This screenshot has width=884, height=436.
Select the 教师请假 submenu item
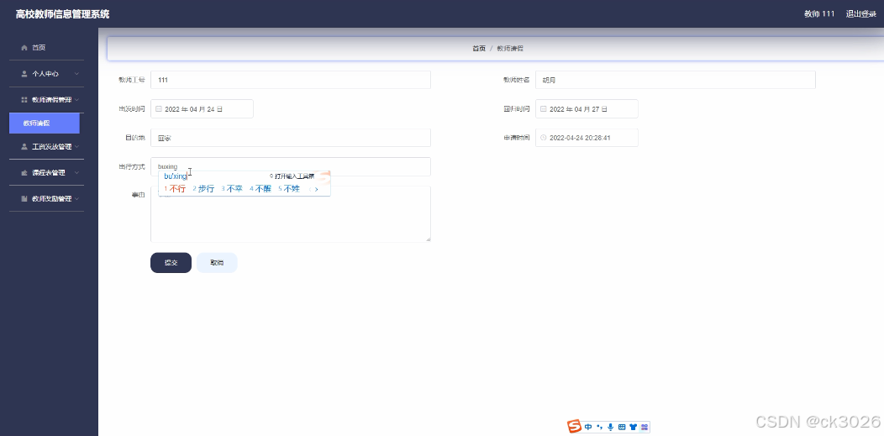click(x=44, y=123)
